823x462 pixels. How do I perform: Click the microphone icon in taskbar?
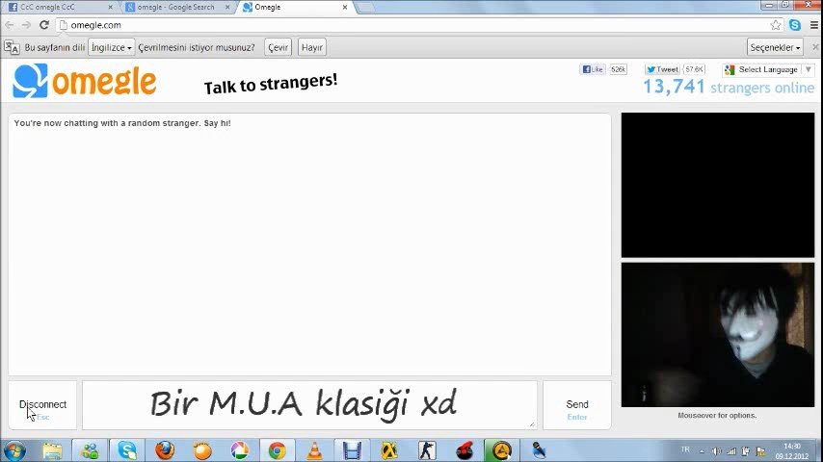pyautogui.click(x=539, y=450)
